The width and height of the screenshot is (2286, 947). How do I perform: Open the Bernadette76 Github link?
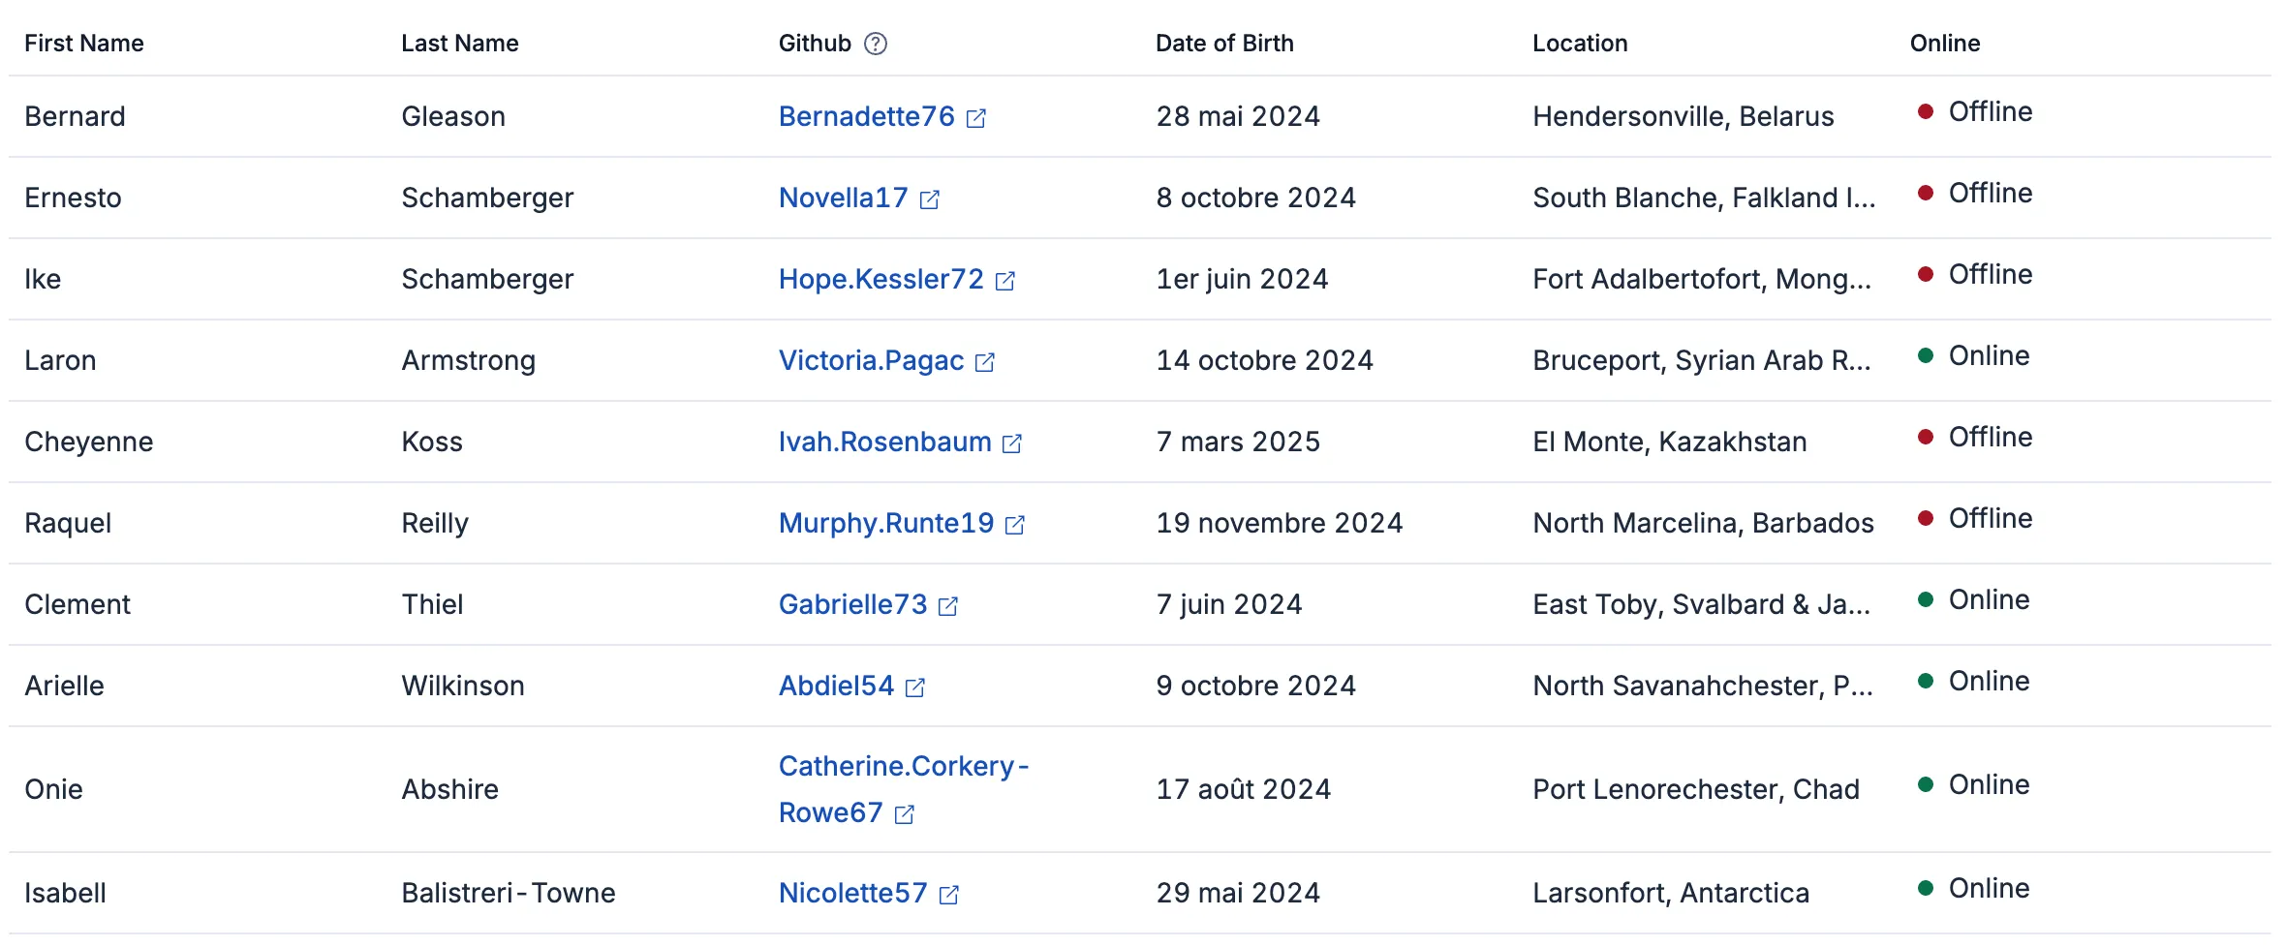point(866,116)
